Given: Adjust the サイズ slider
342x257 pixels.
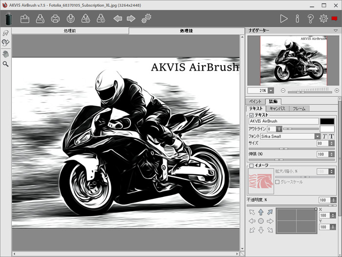Looking at the screenshot, I should coord(291,149).
